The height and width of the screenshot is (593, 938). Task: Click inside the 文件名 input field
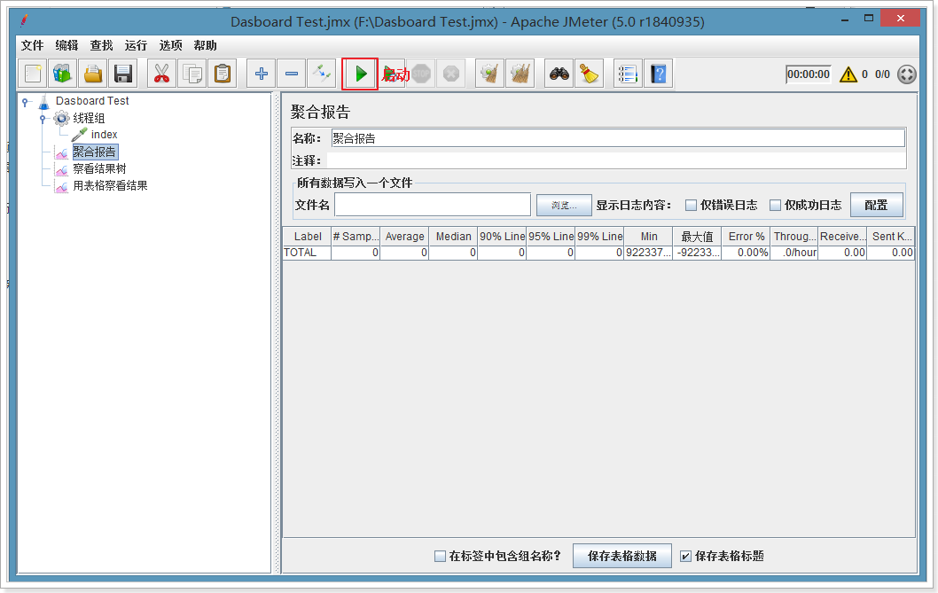point(433,205)
